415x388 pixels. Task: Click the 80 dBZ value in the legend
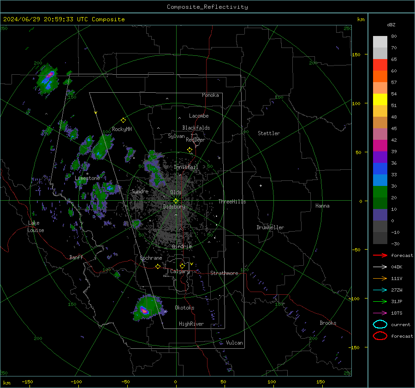pyautogui.click(x=394, y=36)
